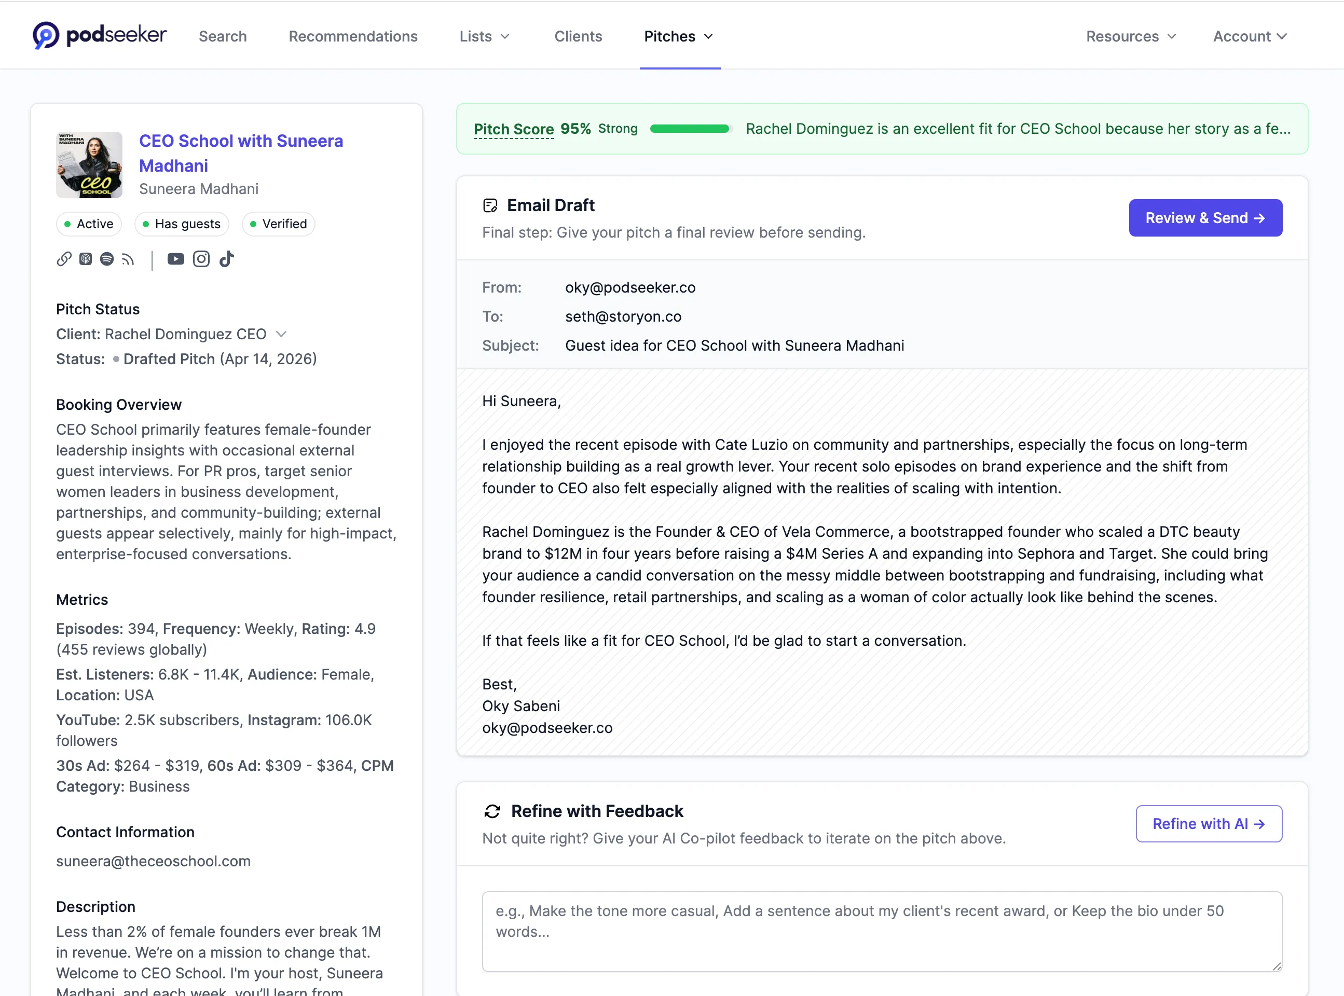Open the TikTok profile icon
The width and height of the screenshot is (1344, 996).
(227, 259)
